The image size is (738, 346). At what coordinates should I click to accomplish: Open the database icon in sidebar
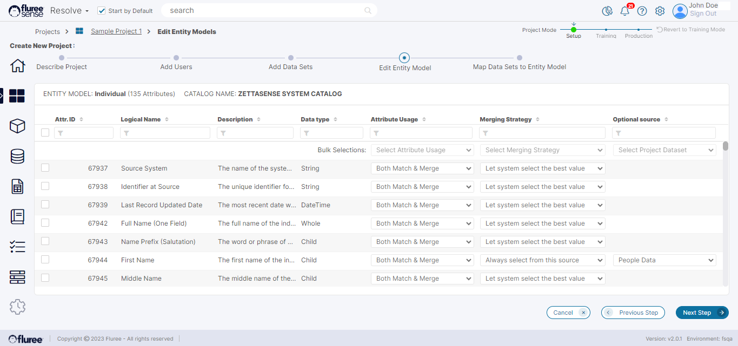coord(17,157)
